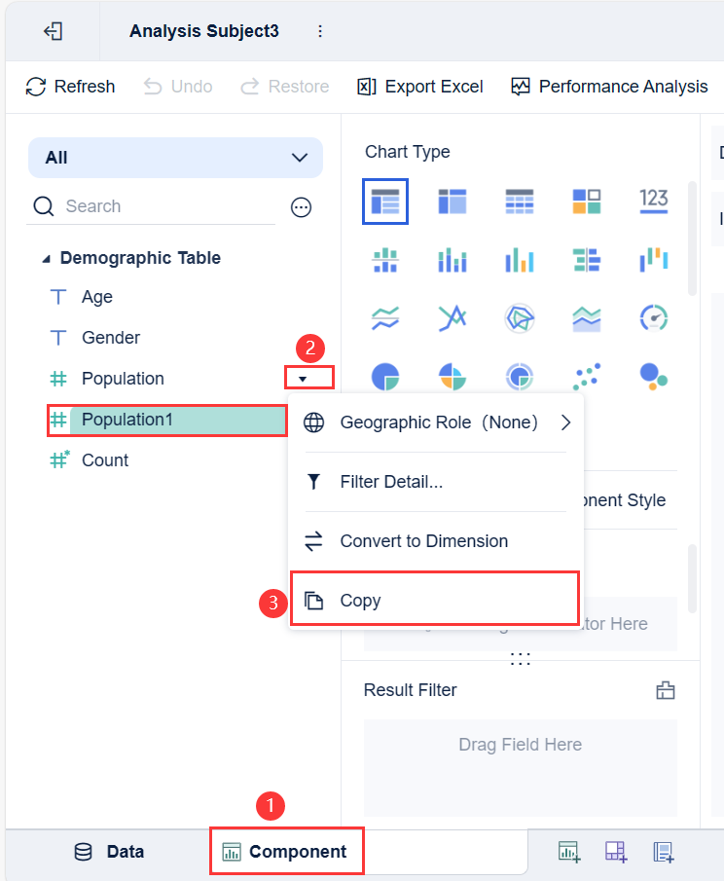This screenshot has width=724, height=881.
Task: Click the Export Excel button
Action: 420,87
